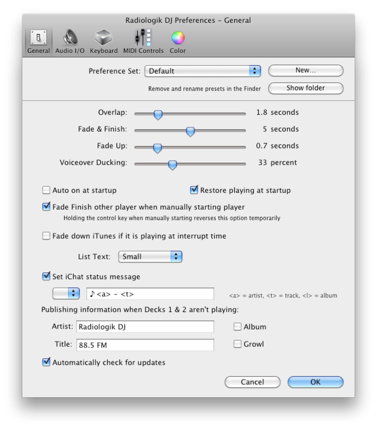Click the Fade & Finish slider thumb
377x428 pixels.
click(190, 131)
